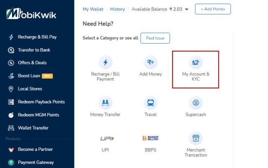
Task: Select the Supercash category icon
Action: pyautogui.click(x=196, y=103)
